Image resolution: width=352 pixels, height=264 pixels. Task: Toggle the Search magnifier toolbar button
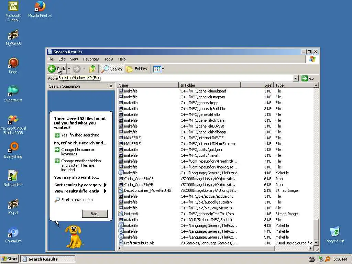[x=112, y=69]
